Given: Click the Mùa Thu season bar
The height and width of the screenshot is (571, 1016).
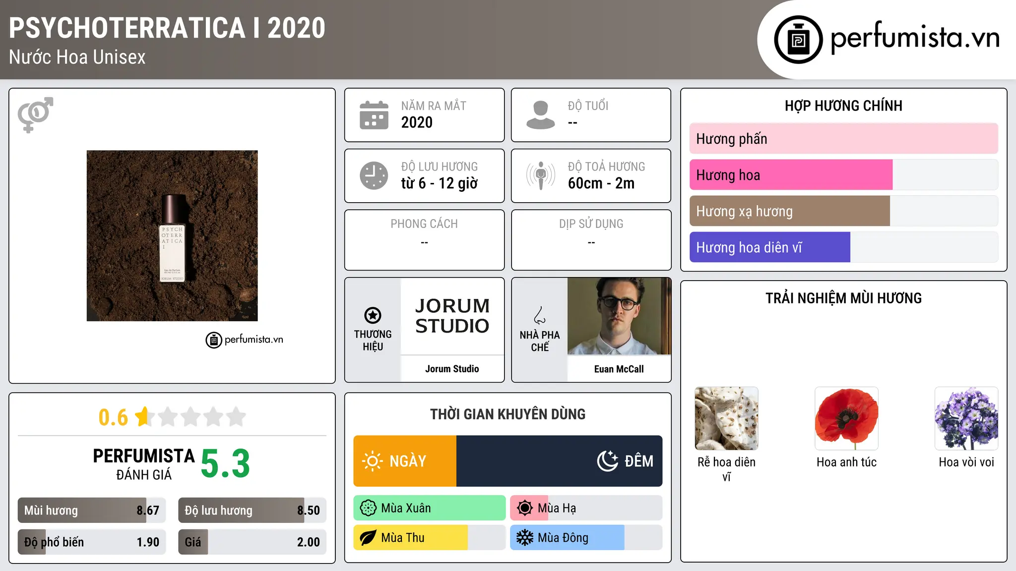Looking at the screenshot, I should tap(430, 538).
